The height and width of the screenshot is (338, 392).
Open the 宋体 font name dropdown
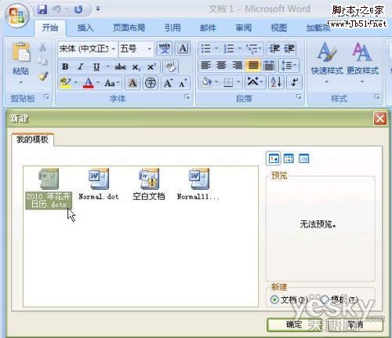[x=114, y=49]
